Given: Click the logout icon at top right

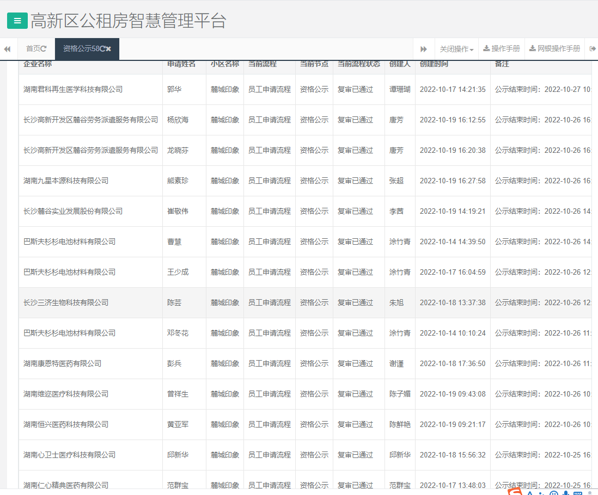Looking at the screenshot, I should pyautogui.click(x=593, y=48).
